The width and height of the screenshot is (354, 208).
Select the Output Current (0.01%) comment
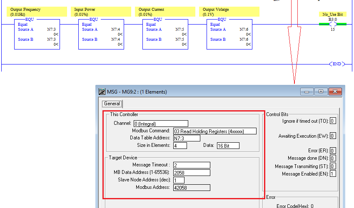click(x=165, y=12)
